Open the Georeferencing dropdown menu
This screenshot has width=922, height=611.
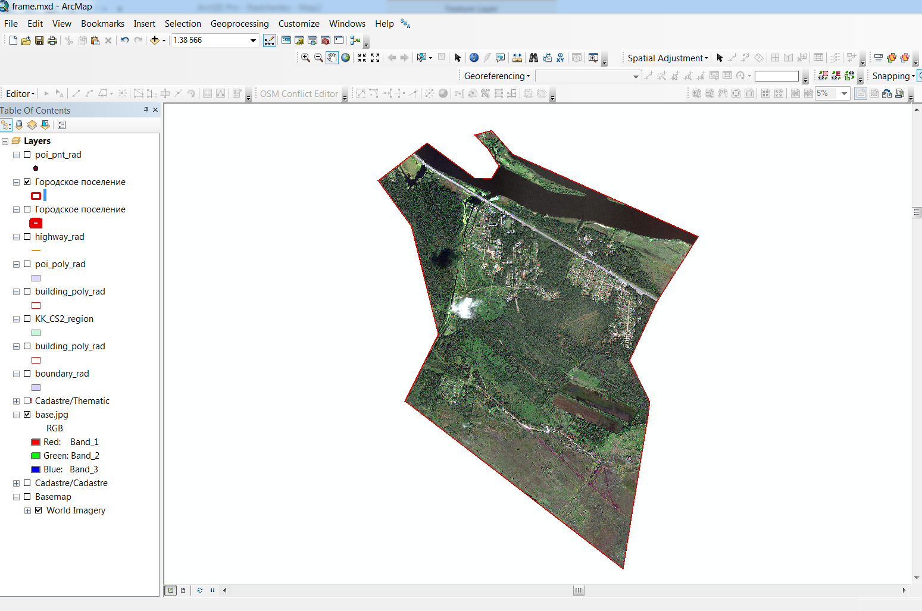[x=496, y=76]
